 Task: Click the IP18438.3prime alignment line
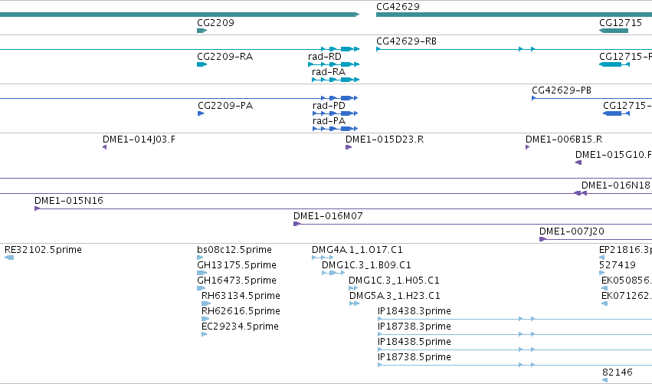pyautogui.click(x=515, y=319)
